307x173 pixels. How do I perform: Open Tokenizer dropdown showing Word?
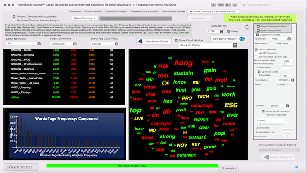280,39
